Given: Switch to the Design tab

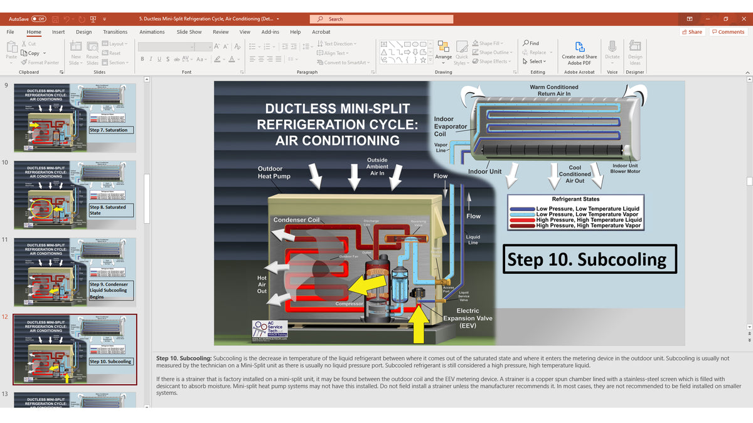Looking at the screenshot, I should click(83, 32).
